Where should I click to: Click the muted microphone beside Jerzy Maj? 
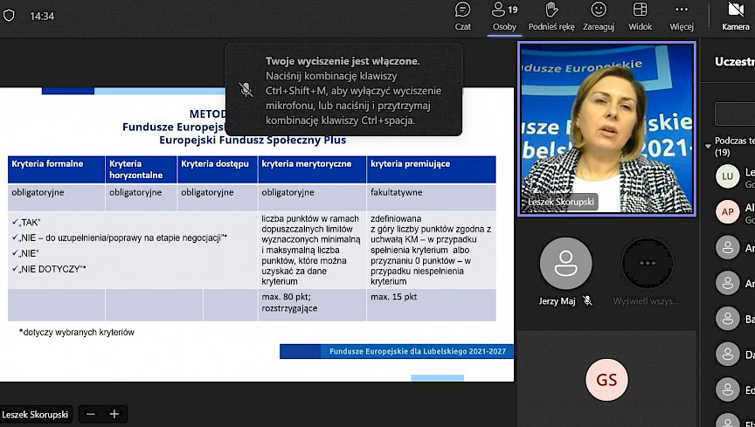click(x=587, y=301)
